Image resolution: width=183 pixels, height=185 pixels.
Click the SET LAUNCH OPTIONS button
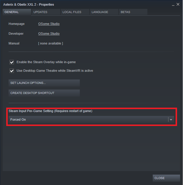(44, 83)
